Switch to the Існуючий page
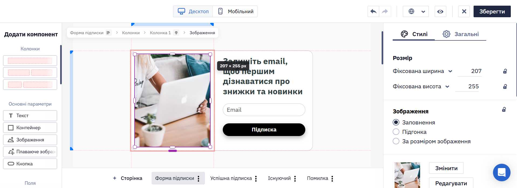Screen dimensions: 517x188 (x=279, y=178)
